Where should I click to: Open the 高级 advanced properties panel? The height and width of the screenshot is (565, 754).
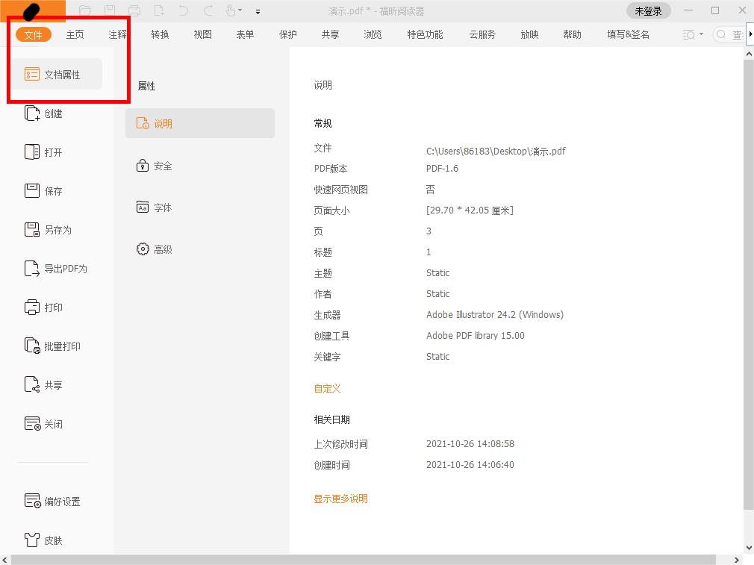[x=161, y=249]
